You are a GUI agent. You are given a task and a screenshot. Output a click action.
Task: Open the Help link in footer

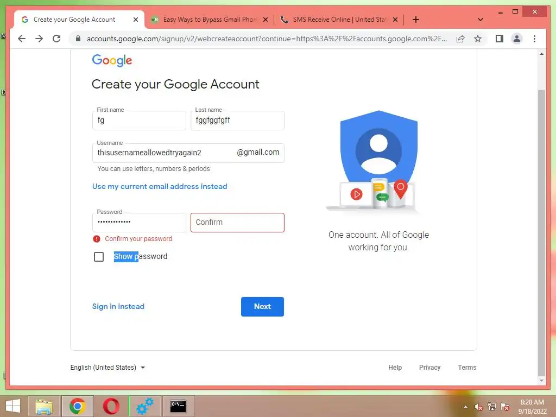coord(395,368)
